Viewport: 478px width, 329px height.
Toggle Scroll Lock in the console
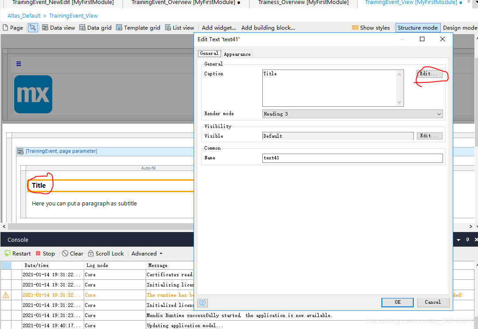coord(106,254)
